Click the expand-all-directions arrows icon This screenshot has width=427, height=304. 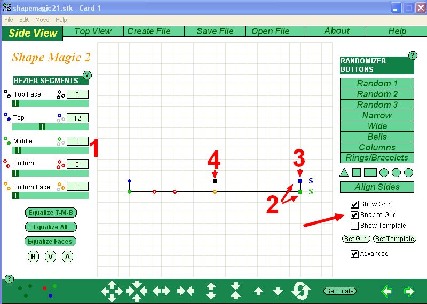coord(112,291)
